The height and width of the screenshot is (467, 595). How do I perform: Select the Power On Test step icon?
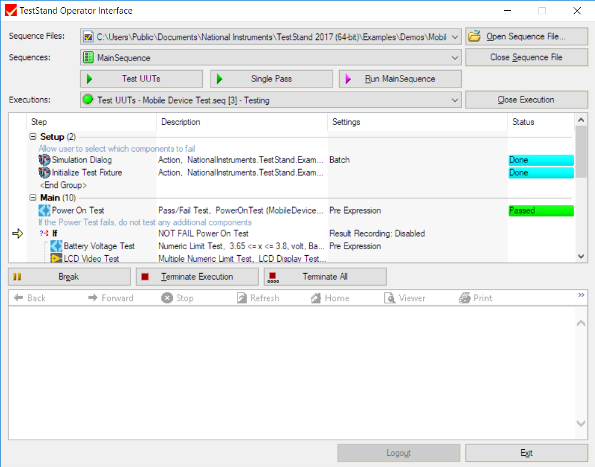[x=45, y=211]
